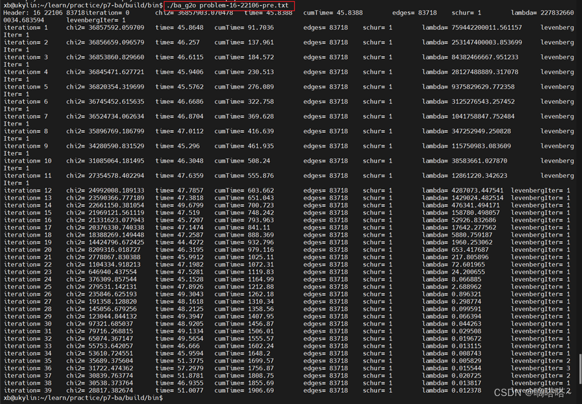Click chi2 value 97321.685037
582x404 pixels.
click(x=110, y=324)
